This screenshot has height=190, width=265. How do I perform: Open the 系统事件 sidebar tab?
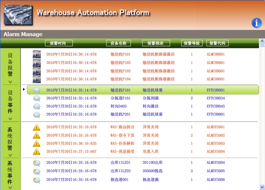pos(10,172)
